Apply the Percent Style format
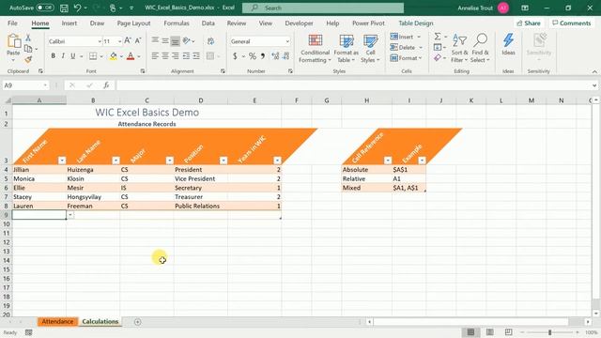Screen dimensions: 601x338 (253, 56)
